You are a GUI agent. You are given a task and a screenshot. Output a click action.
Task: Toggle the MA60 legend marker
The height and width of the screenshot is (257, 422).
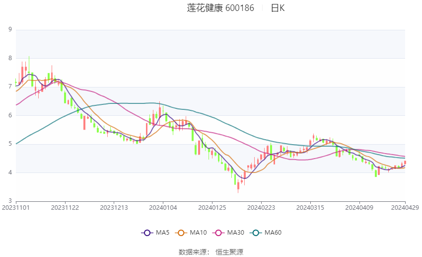point(256,233)
